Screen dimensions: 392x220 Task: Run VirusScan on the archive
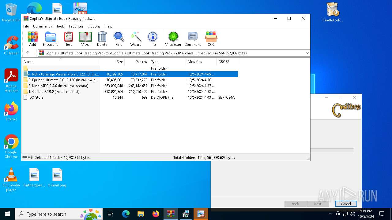pos(173,39)
